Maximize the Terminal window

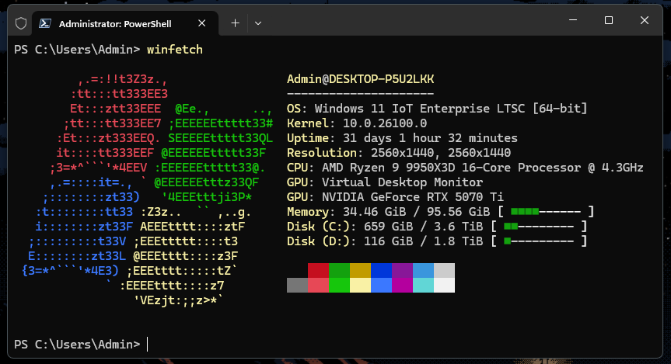coord(609,20)
